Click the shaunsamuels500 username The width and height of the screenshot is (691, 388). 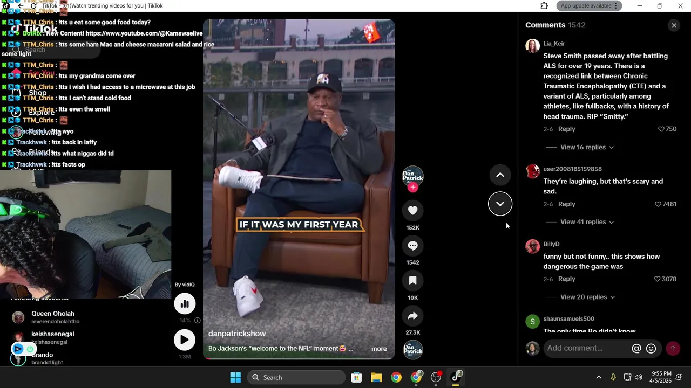(568, 319)
